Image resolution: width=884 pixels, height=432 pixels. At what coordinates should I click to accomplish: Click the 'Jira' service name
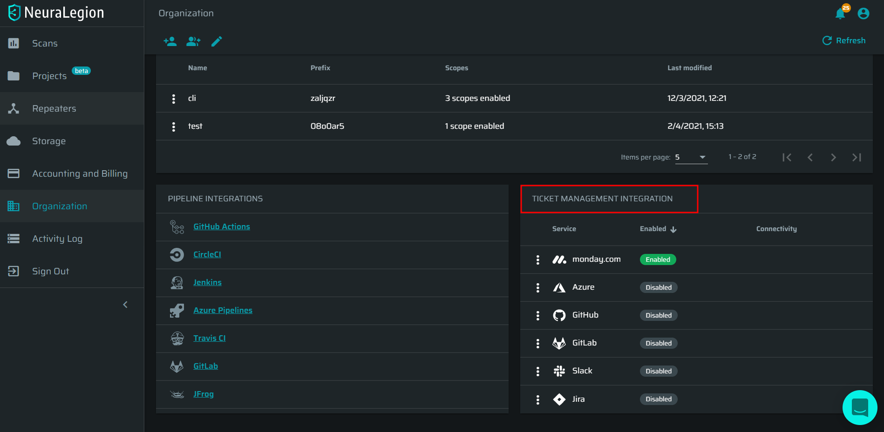coord(578,399)
